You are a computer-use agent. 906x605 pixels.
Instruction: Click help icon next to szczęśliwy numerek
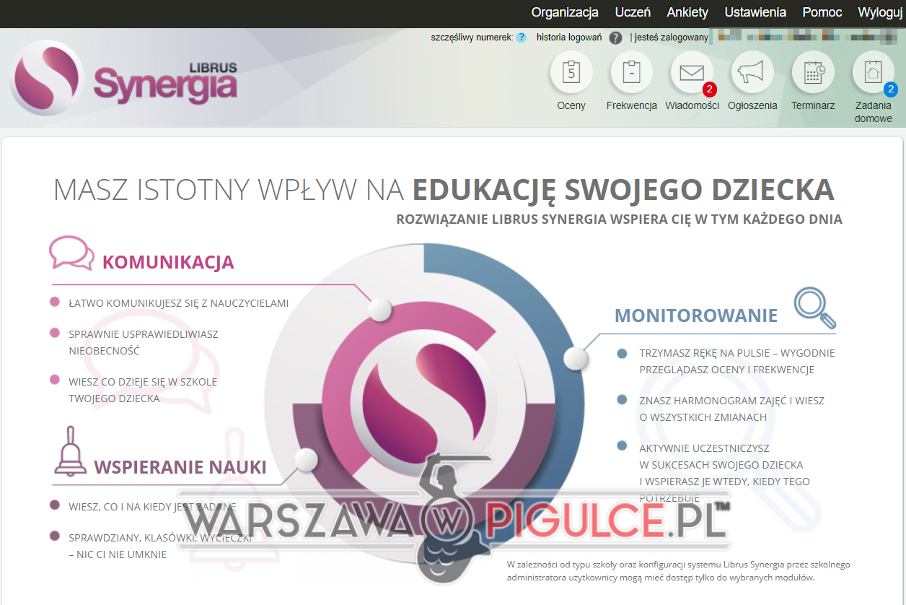point(521,38)
